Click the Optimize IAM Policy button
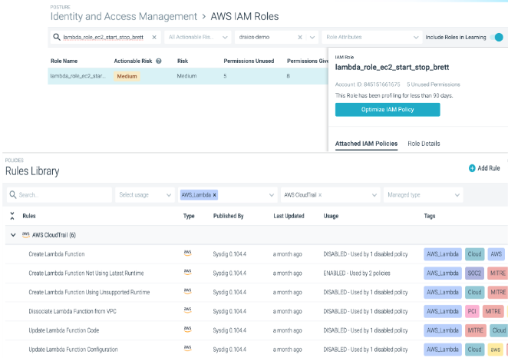Screen dimensions: 508x358 (388, 110)
